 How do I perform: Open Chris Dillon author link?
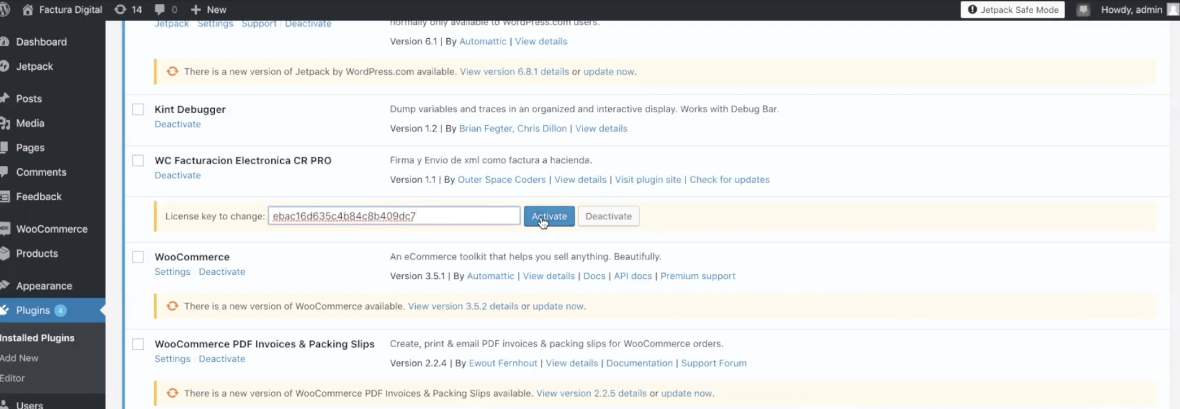tap(542, 128)
